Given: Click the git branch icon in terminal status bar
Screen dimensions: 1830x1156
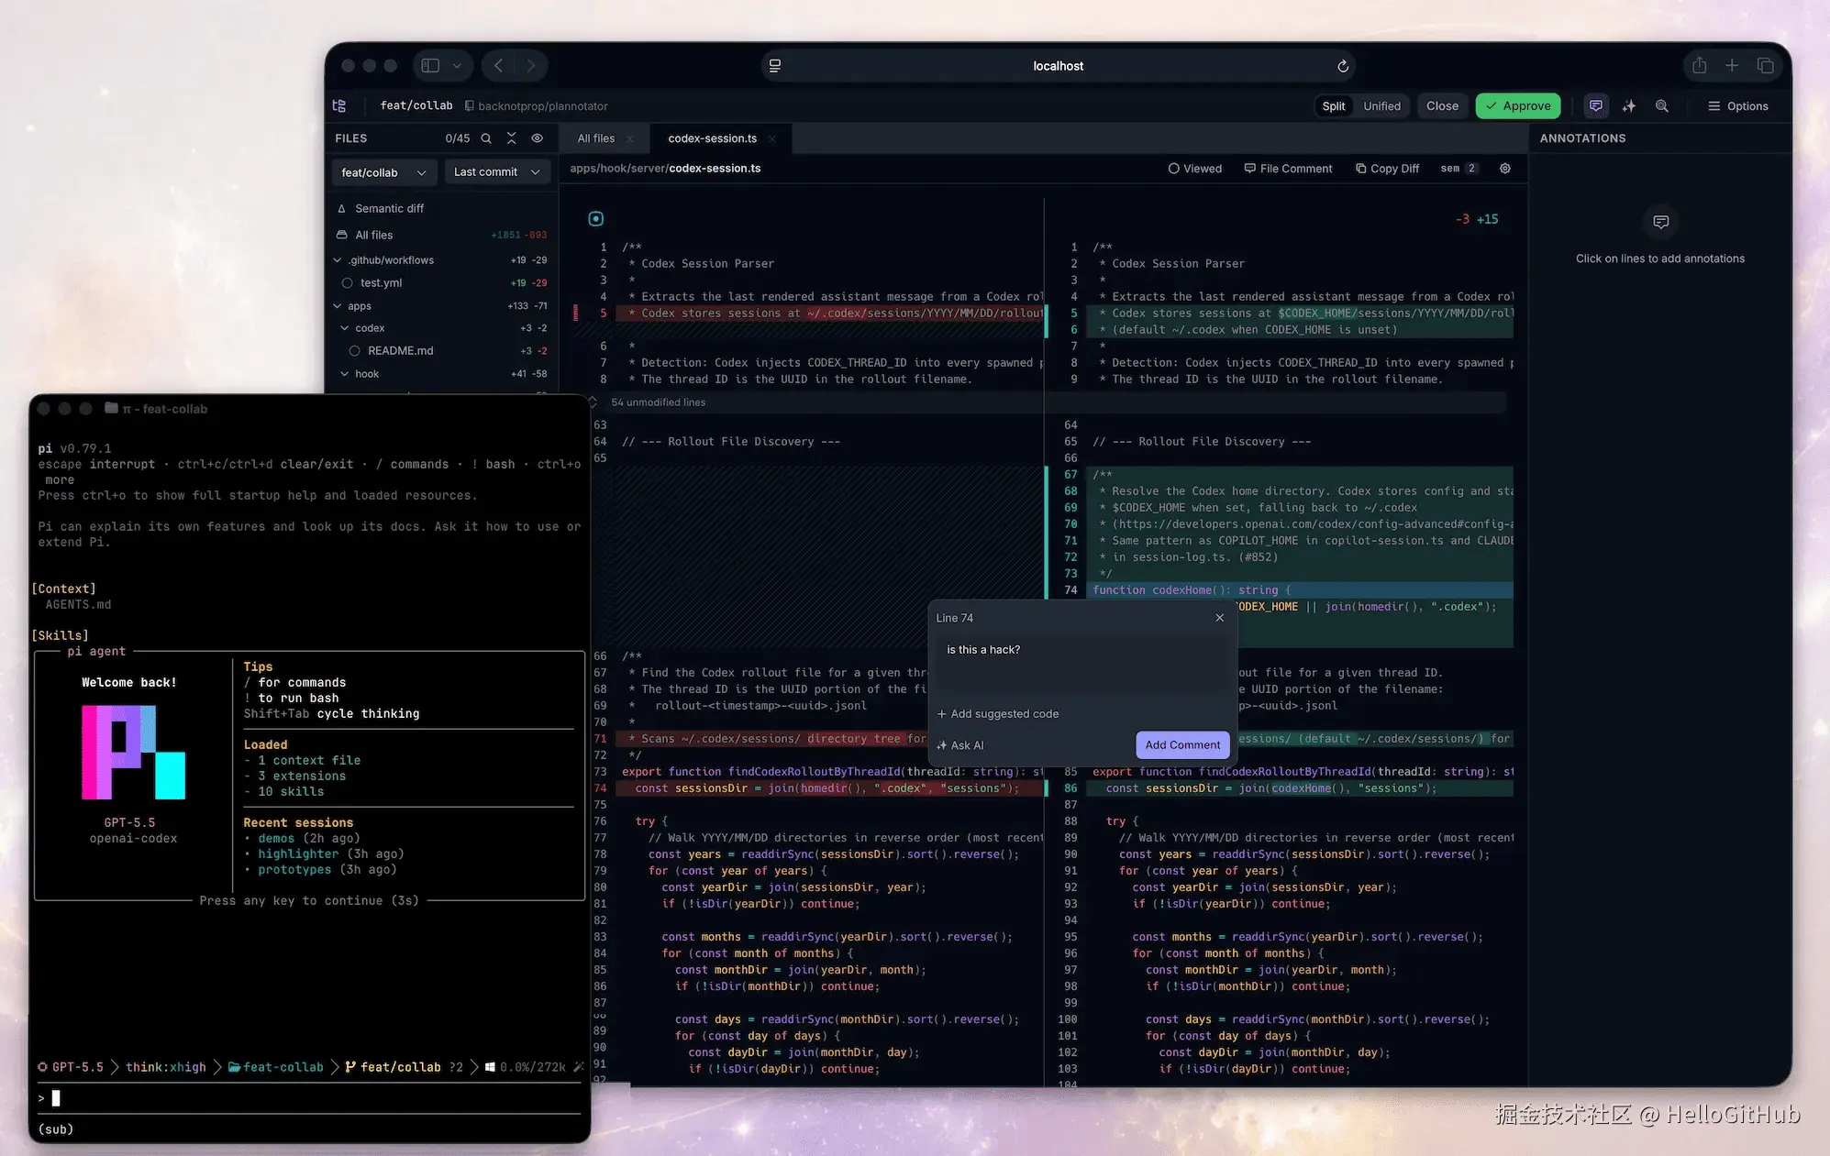Looking at the screenshot, I should pyautogui.click(x=350, y=1067).
